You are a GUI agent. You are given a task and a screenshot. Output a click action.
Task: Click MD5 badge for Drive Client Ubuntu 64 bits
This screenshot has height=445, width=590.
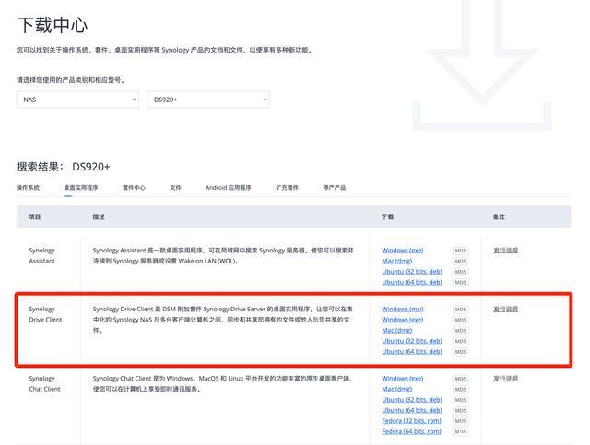[461, 351]
